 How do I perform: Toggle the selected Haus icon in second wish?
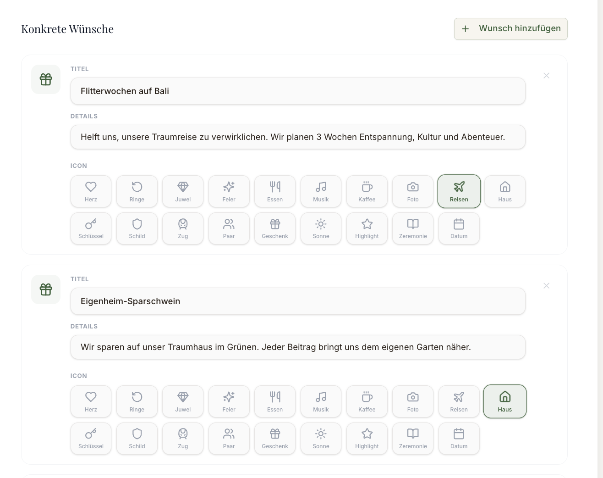[x=505, y=401]
